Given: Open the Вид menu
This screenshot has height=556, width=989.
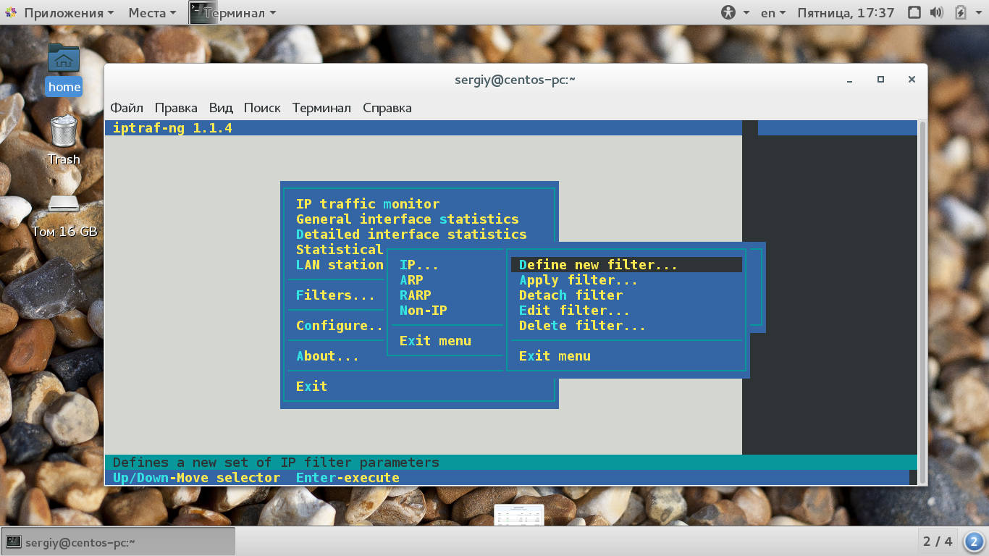Looking at the screenshot, I should tap(221, 108).
